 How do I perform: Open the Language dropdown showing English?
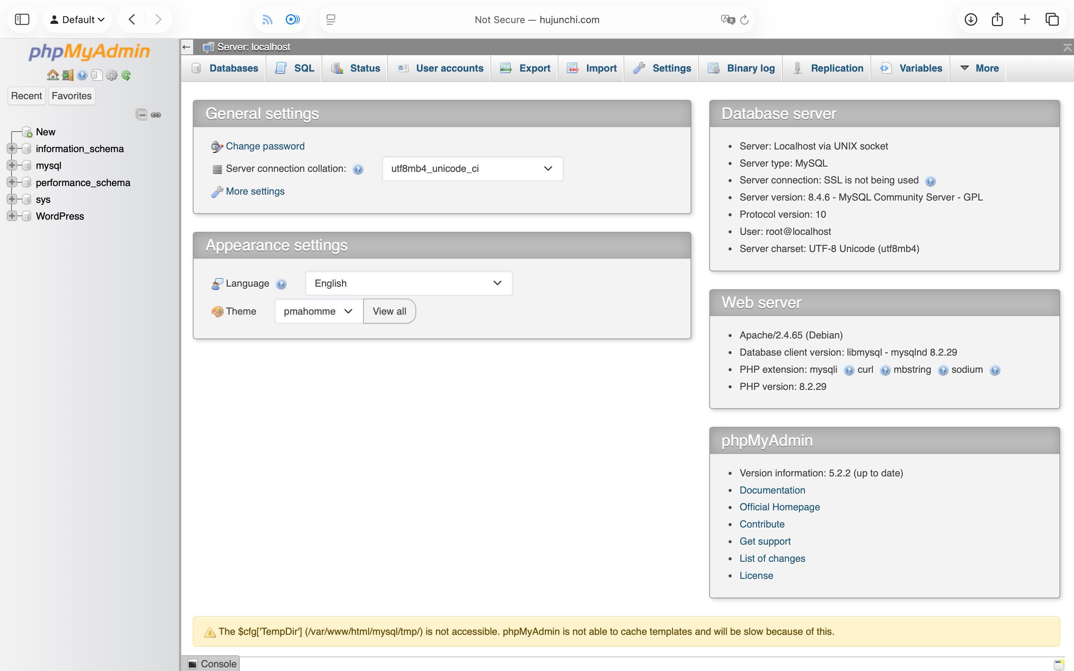pyautogui.click(x=408, y=283)
